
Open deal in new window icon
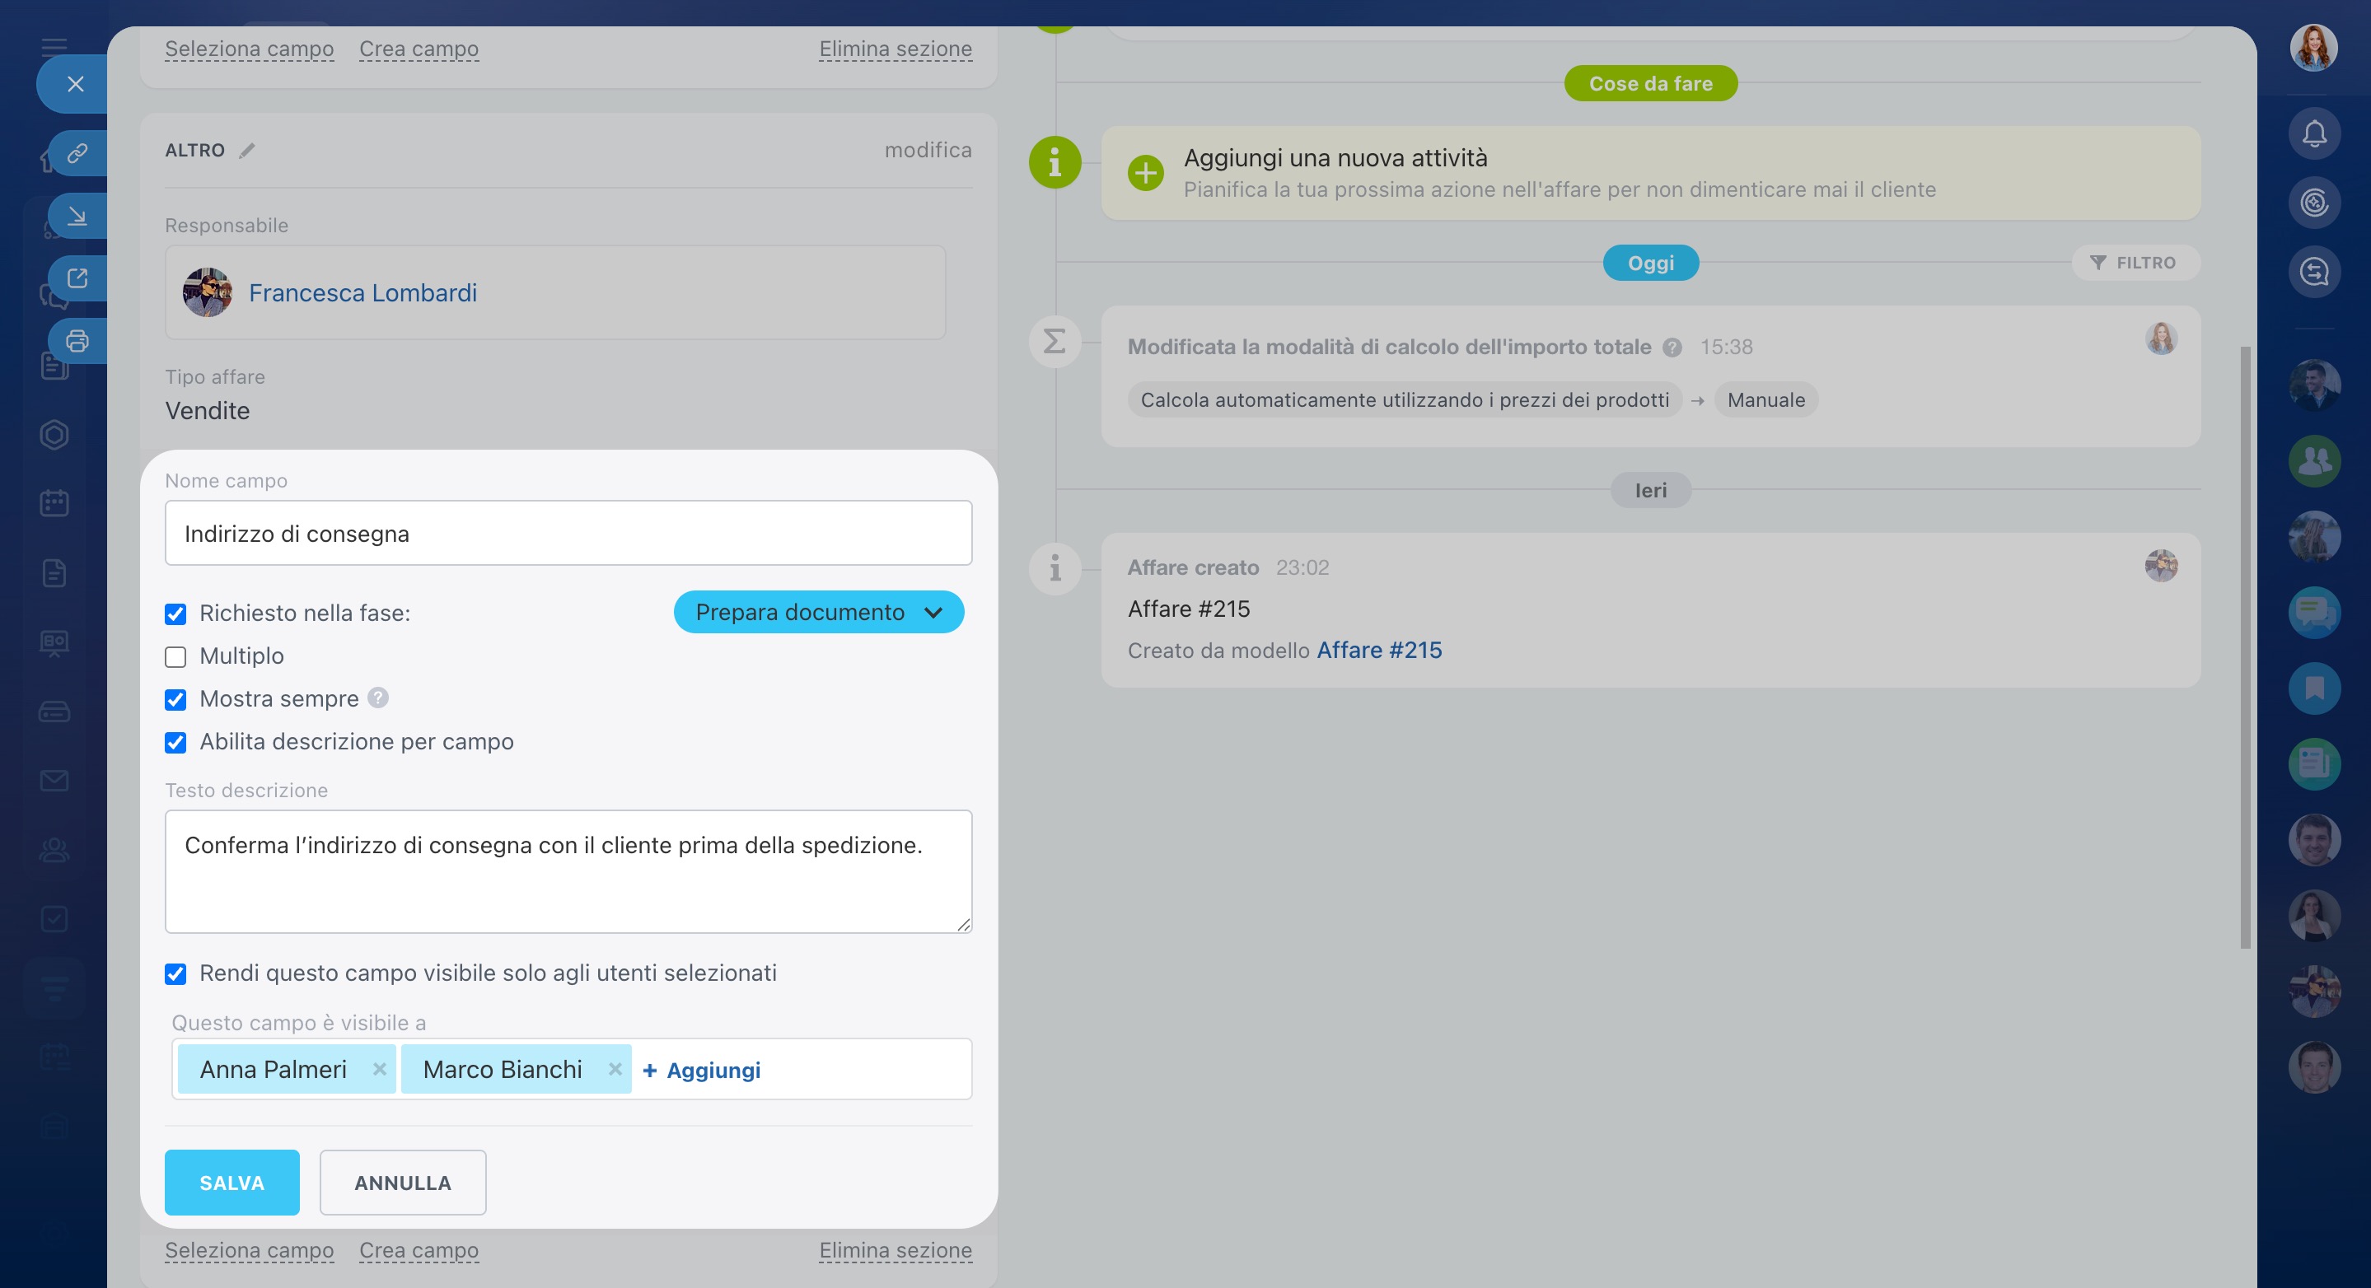click(x=77, y=278)
